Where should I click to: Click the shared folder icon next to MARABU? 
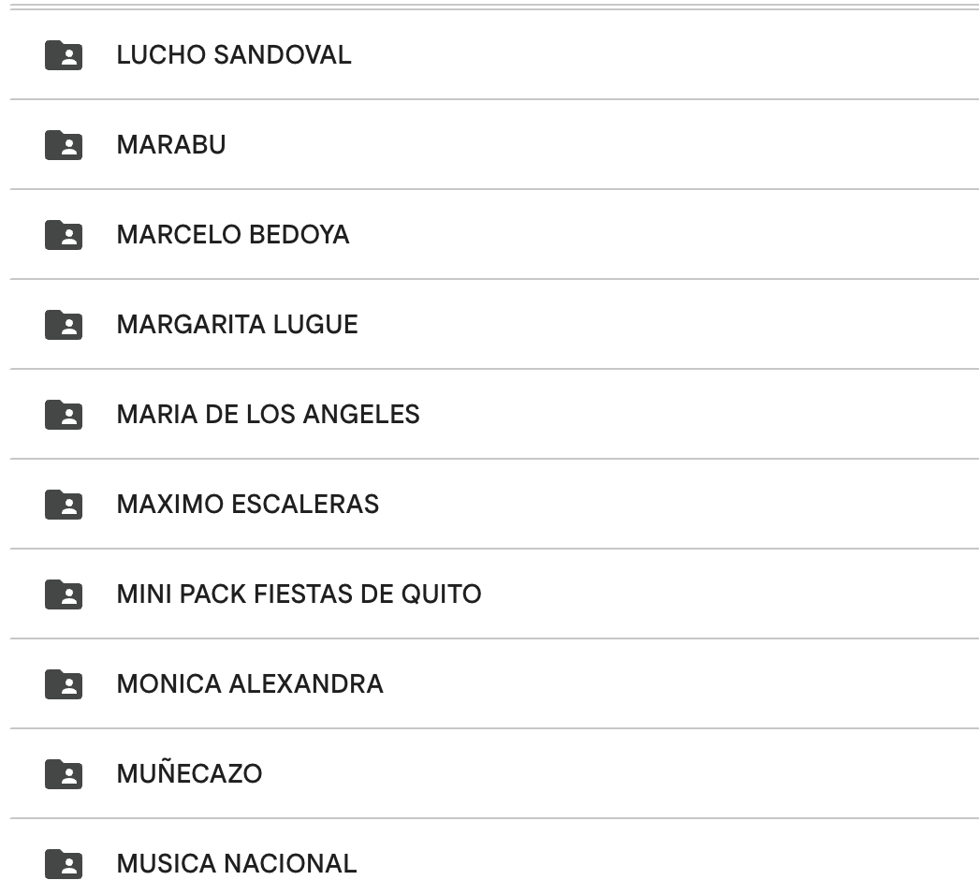click(x=64, y=145)
